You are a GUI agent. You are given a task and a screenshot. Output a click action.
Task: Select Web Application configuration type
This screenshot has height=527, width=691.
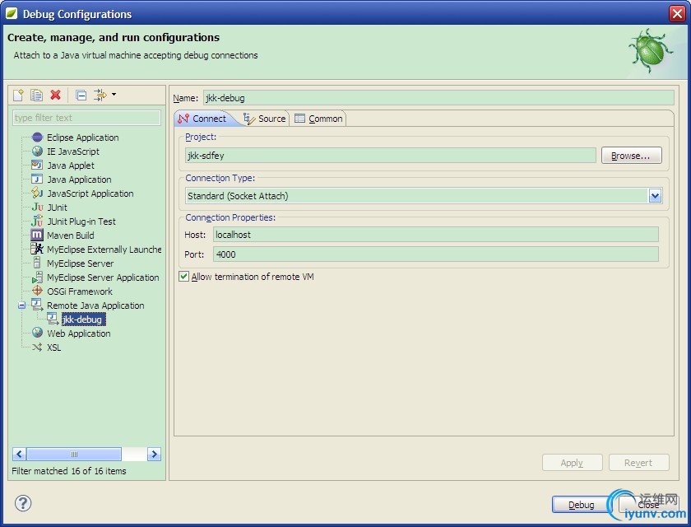pos(79,333)
